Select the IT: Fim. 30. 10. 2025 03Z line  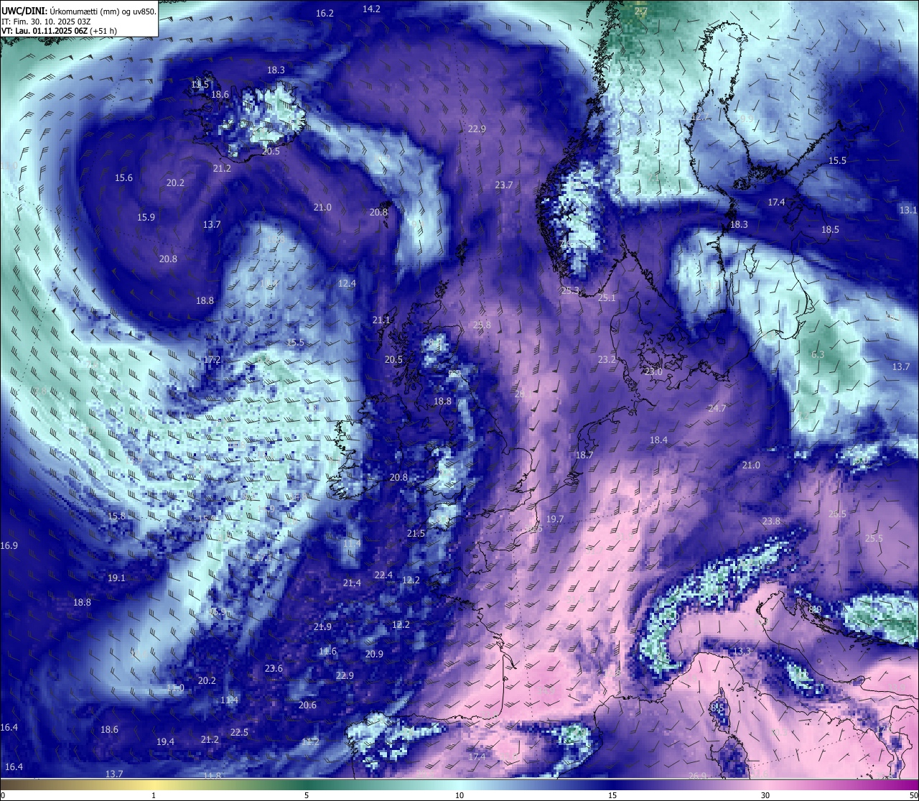pyautogui.click(x=46, y=22)
